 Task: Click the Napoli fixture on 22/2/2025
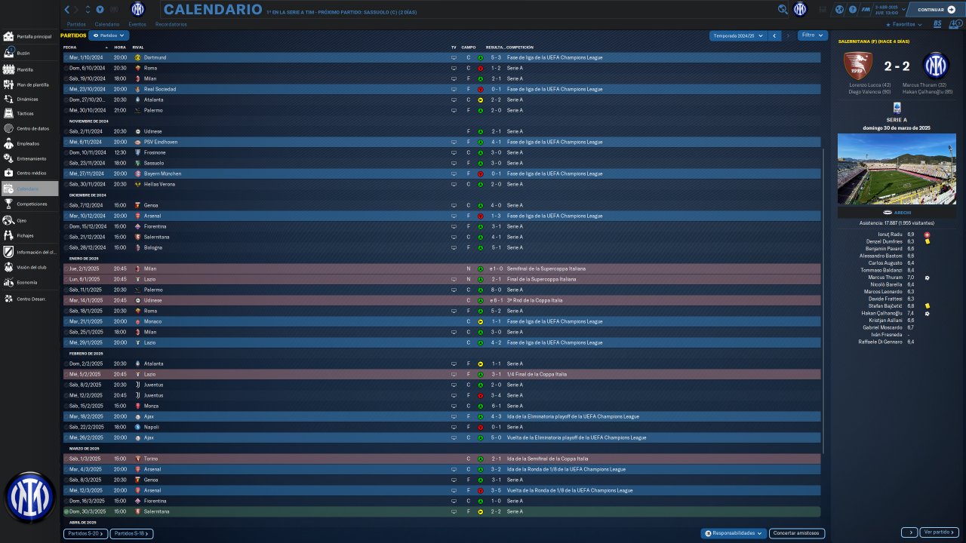441,427
